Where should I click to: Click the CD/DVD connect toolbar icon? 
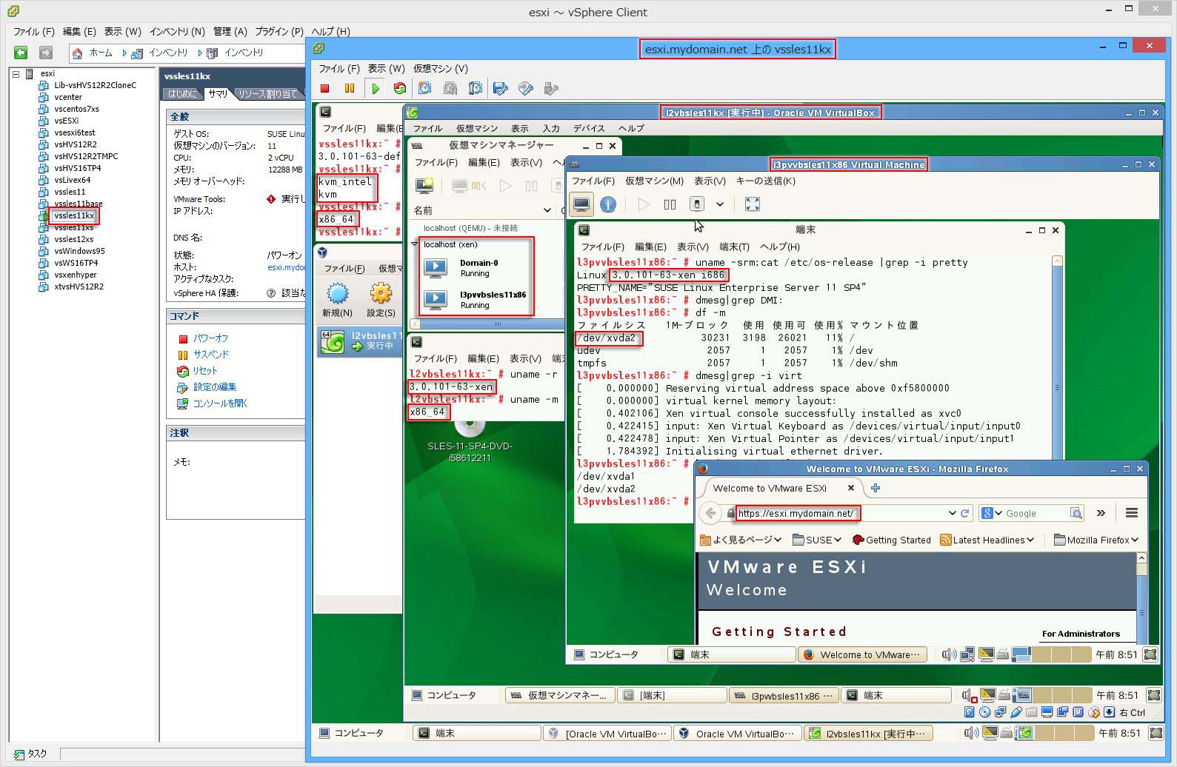526,88
